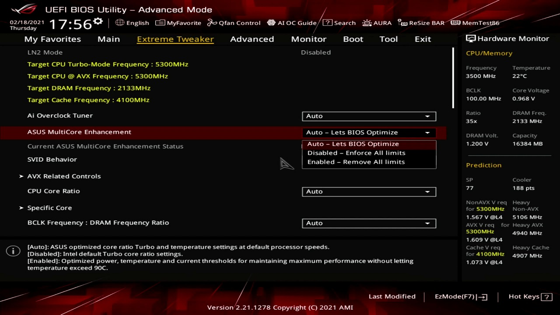
Task: Select the LN2 Mode row
Action: (x=223, y=52)
